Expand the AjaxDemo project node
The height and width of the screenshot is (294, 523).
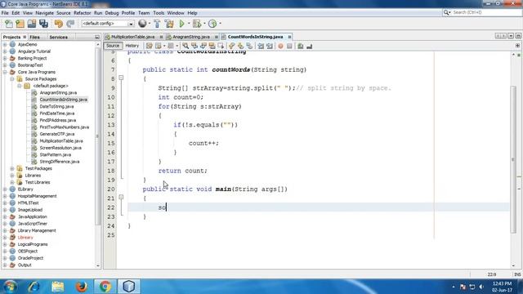(5, 44)
